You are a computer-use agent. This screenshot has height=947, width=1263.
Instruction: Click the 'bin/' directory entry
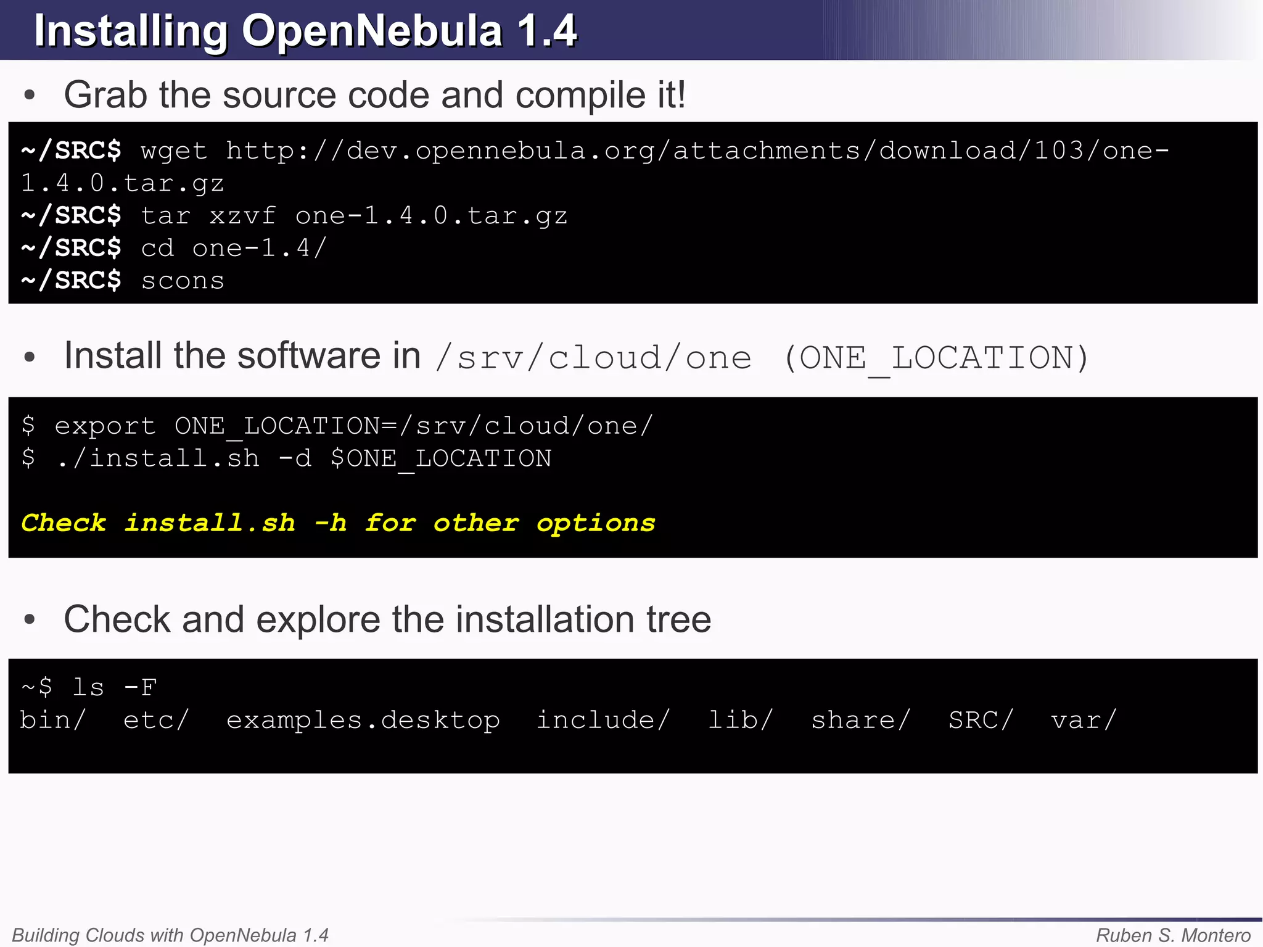(53, 720)
